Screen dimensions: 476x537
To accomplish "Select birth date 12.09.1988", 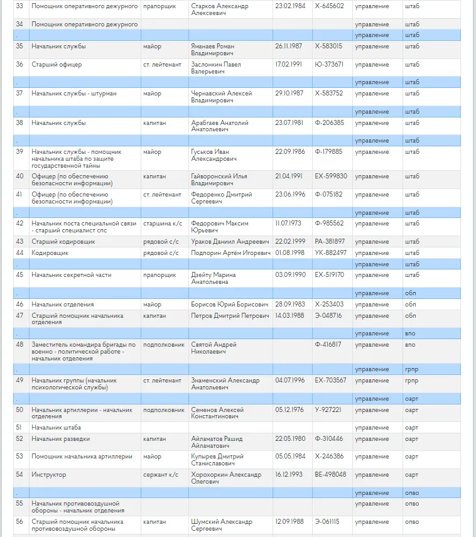I will pyautogui.click(x=289, y=521).
